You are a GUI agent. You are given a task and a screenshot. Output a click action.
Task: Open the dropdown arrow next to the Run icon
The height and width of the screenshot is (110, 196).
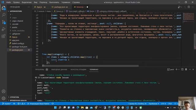click(182, 7)
